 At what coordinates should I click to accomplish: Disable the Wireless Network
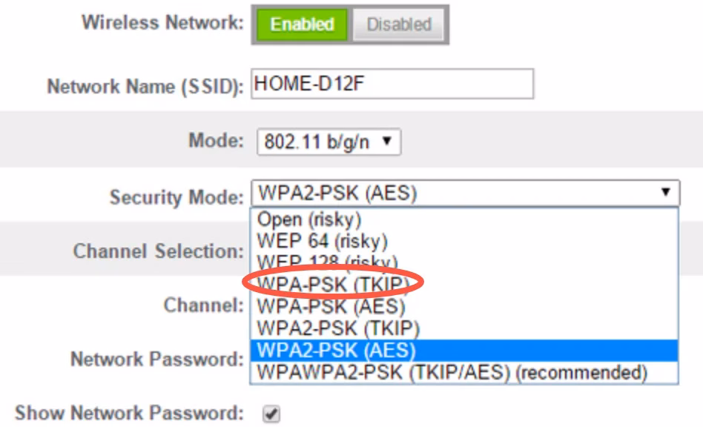398,24
